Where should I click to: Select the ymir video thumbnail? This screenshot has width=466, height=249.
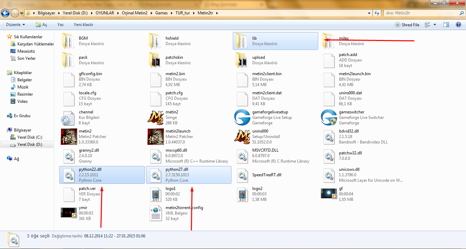click(69, 213)
